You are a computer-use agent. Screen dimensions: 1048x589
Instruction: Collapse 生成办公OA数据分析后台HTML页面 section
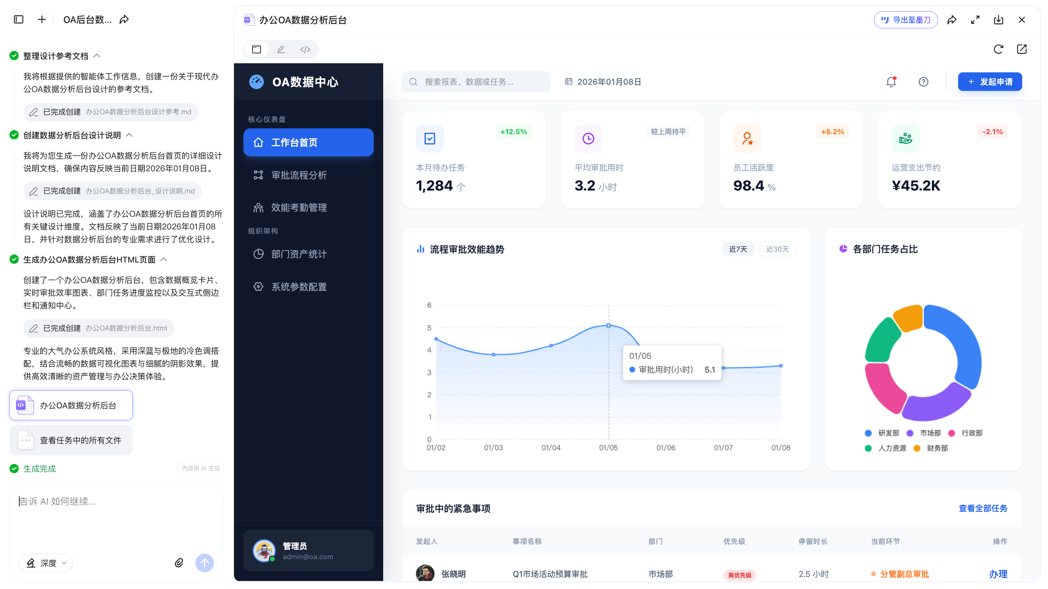164,259
